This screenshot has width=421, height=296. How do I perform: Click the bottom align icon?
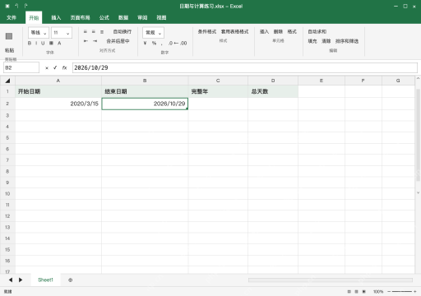point(102,32)
